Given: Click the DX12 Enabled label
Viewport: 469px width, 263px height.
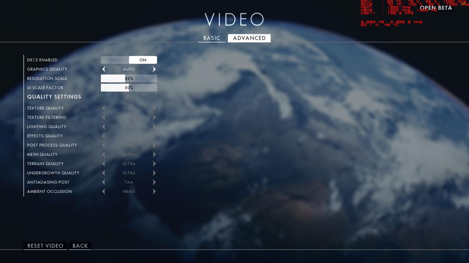Looking at the screenshot, I should click(x=42, y=60).
